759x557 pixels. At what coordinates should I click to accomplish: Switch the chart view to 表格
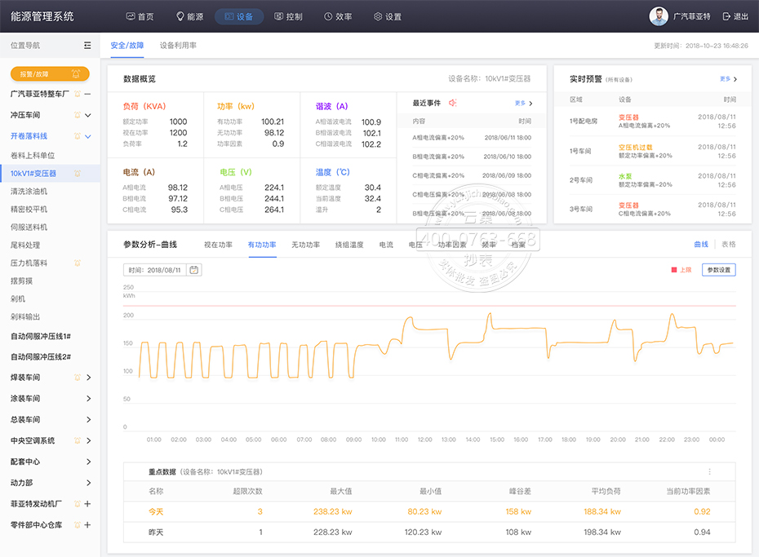tap(728, 245)
